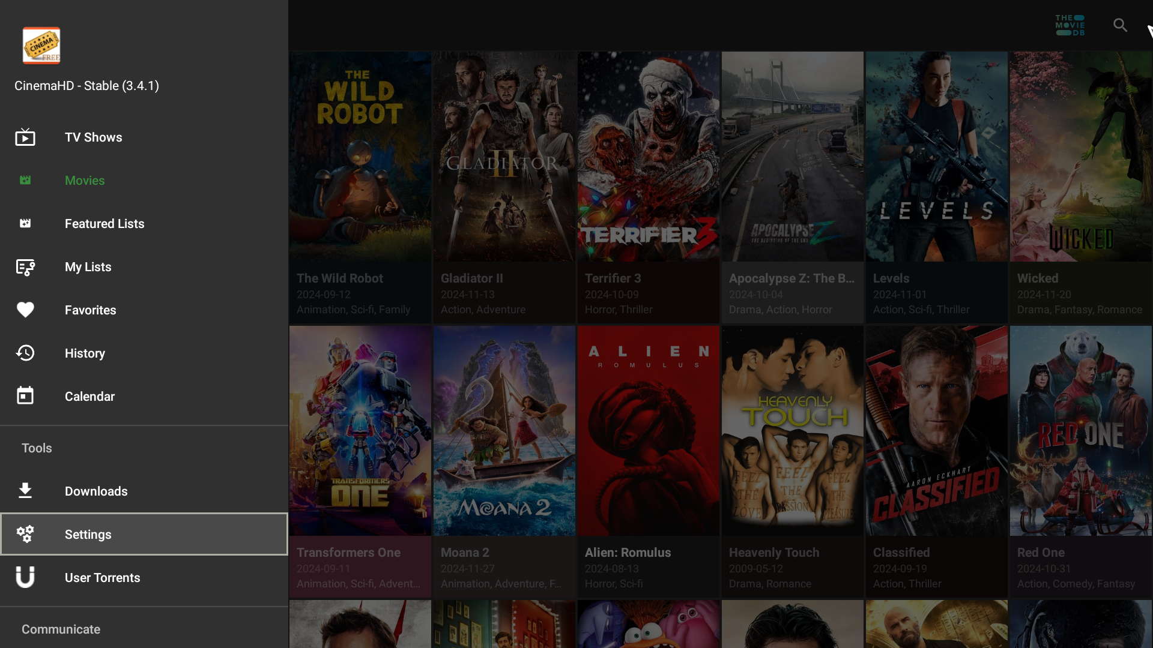Open the highlighted Settings entry

point(144,534)
